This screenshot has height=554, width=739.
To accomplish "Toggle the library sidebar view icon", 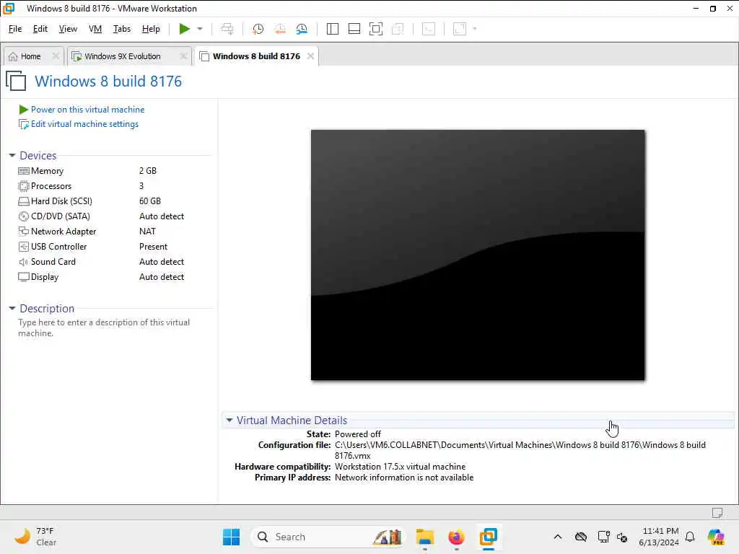I will coord(332,29).
